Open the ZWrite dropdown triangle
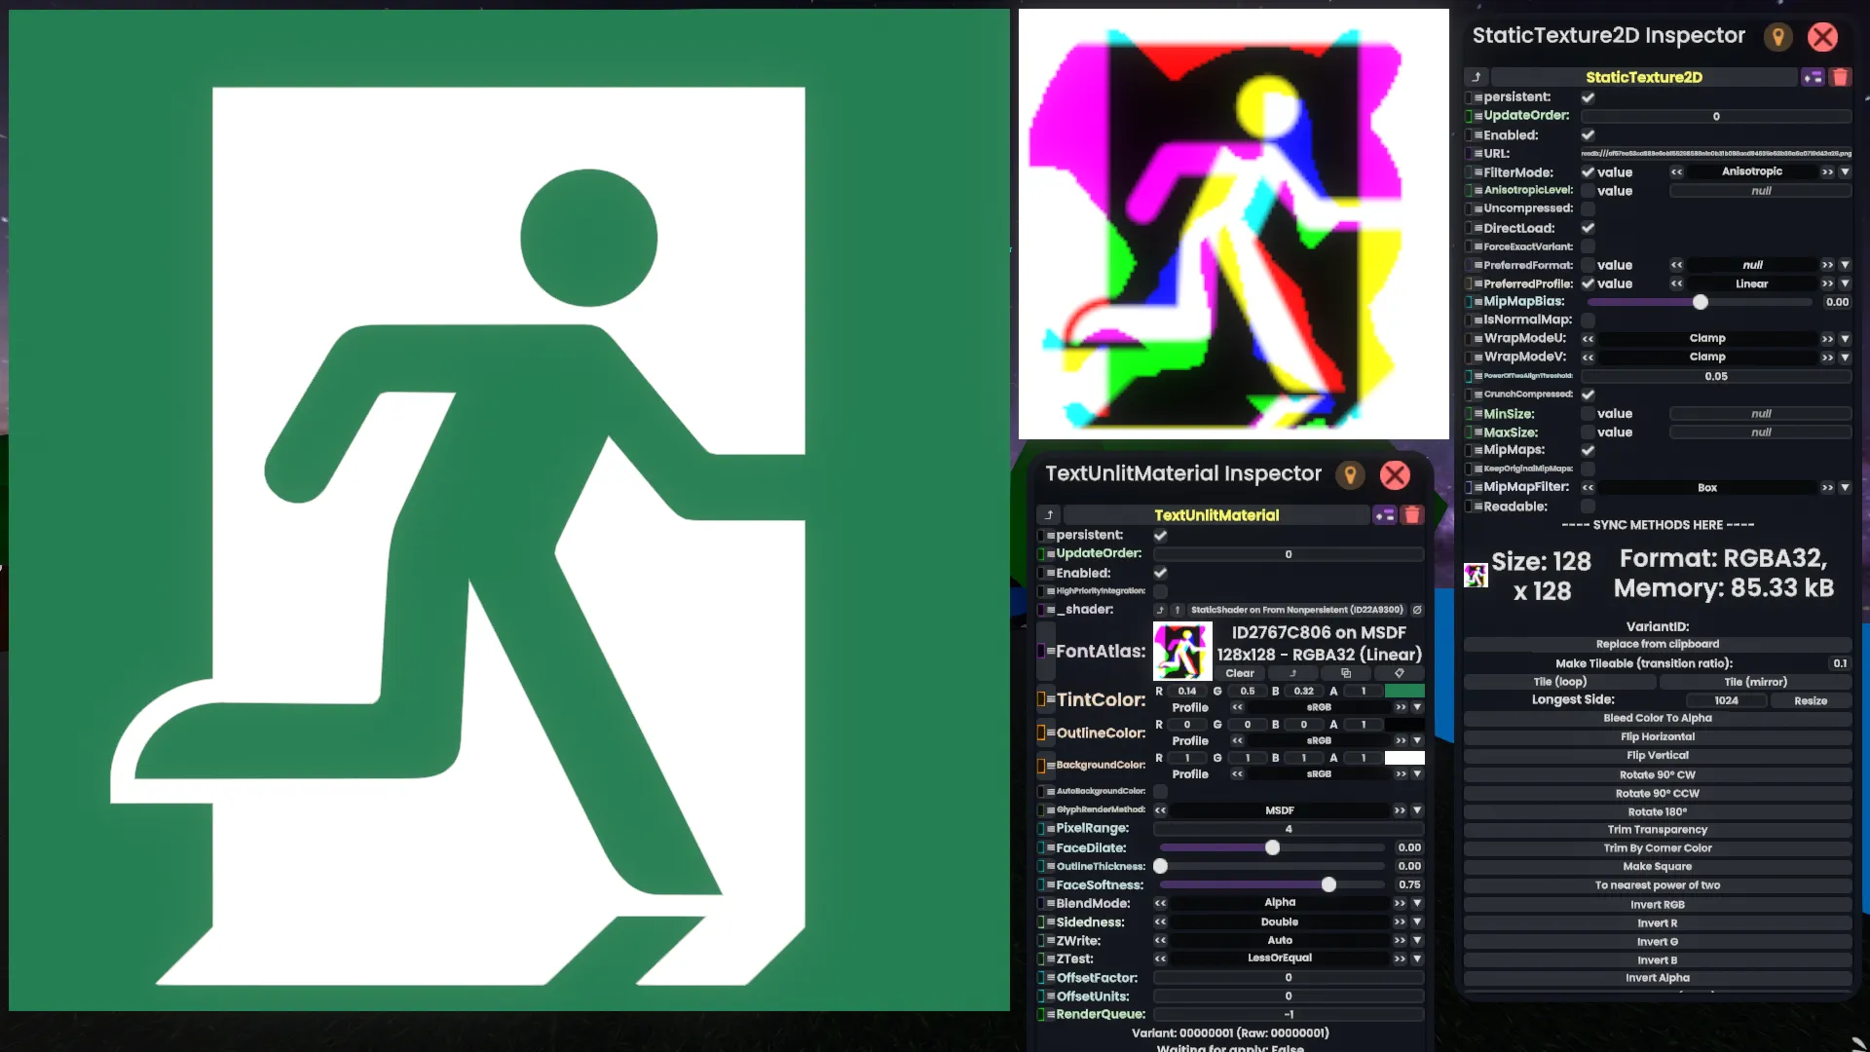Screen dimensions: 1870x1052 tap(1417, 941)
